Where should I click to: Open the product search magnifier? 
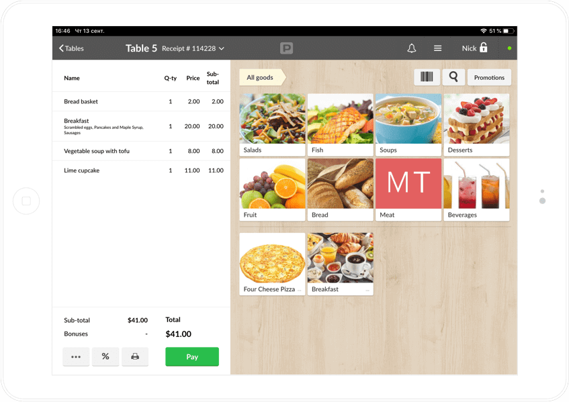[x=453, y=77]
